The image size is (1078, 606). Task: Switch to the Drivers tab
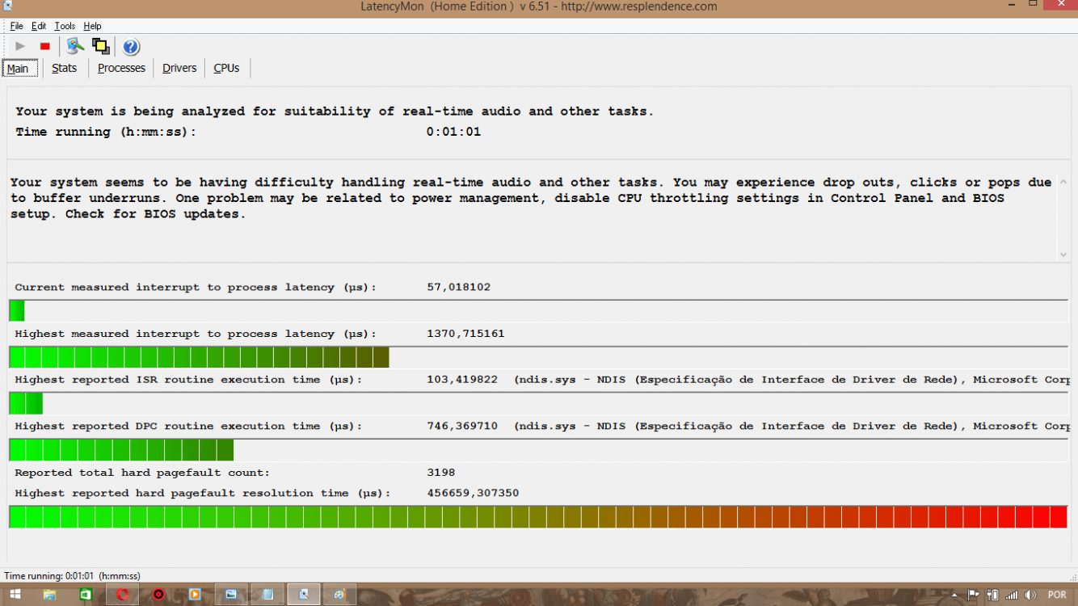pos(179,68)
